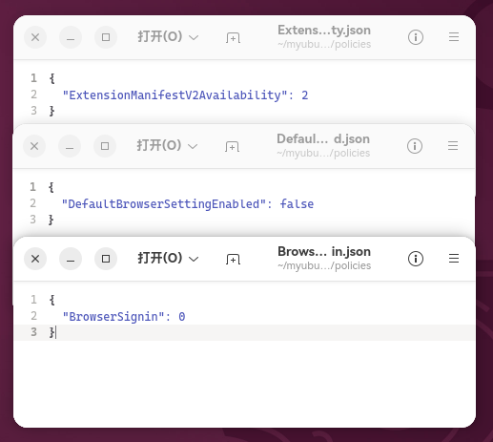Create new tab in Defaul...d.json window
The image size is (493, 442).
(232, 146)
